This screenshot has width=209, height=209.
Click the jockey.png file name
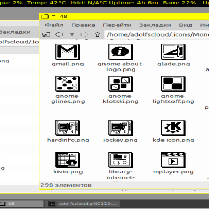pos(121,140)
